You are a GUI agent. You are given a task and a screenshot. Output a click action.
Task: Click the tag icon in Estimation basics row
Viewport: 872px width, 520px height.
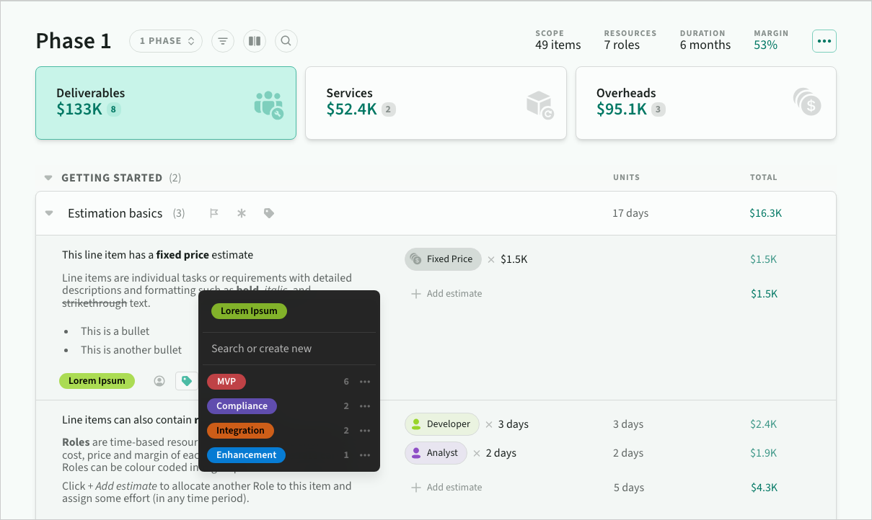tap(269, 213)
